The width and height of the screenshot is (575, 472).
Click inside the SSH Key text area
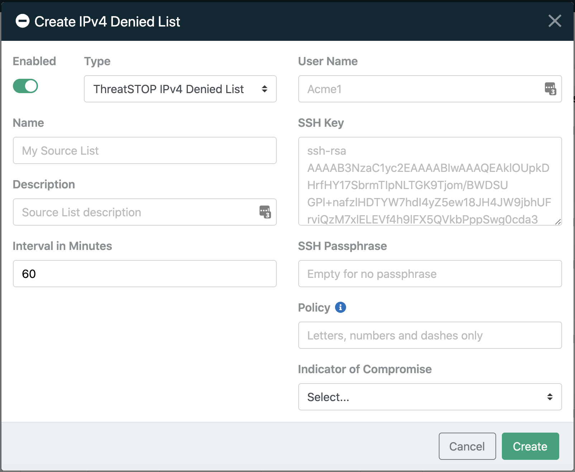click(x=430, y=181)
